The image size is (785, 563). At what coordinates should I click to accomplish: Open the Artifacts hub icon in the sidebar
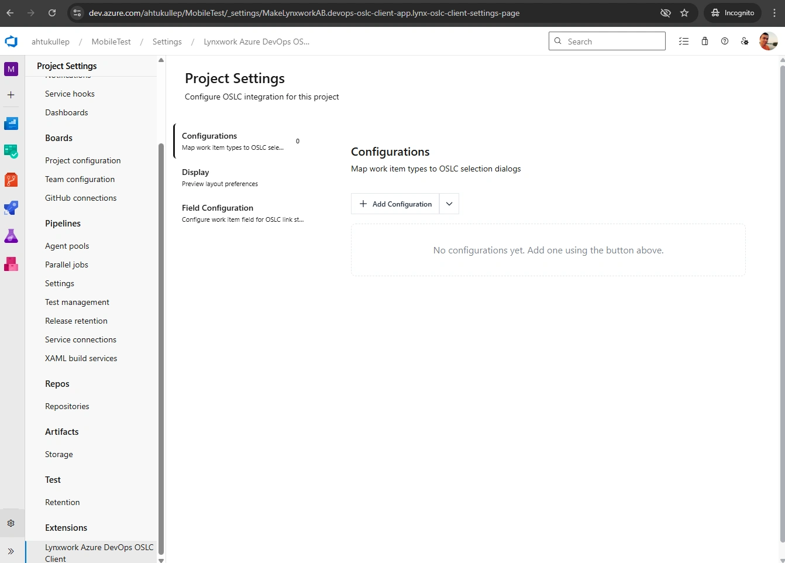[x=11, y=263]
